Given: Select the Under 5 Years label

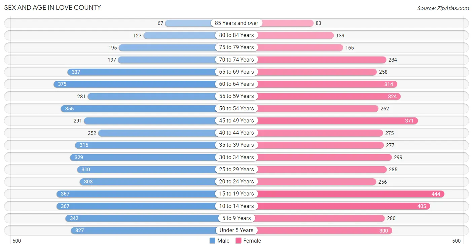Looking at the screenshot, I should 236,230.
